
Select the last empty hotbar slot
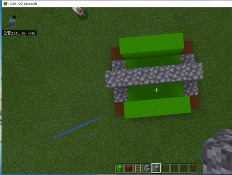(193, 168)
